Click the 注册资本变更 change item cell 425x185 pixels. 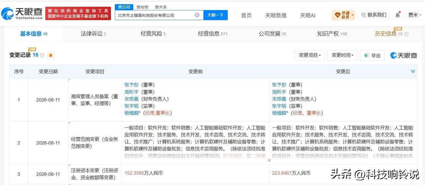pos(95,174)
